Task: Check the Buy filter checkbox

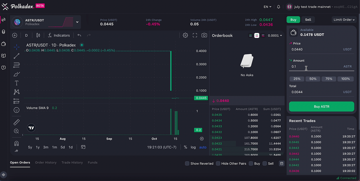Action: coord(251,164)
